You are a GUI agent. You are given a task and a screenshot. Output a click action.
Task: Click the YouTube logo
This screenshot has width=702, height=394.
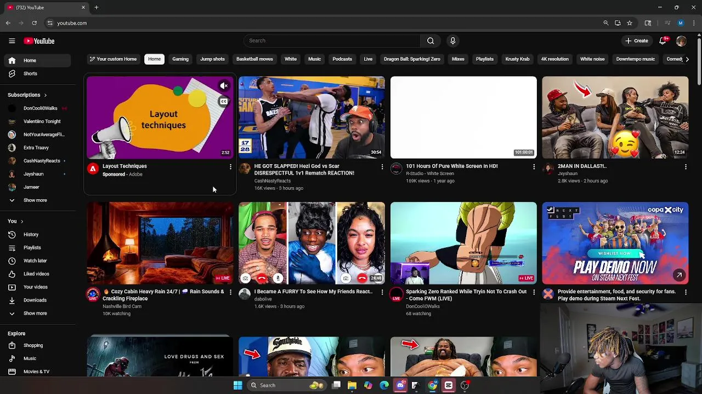39,41
